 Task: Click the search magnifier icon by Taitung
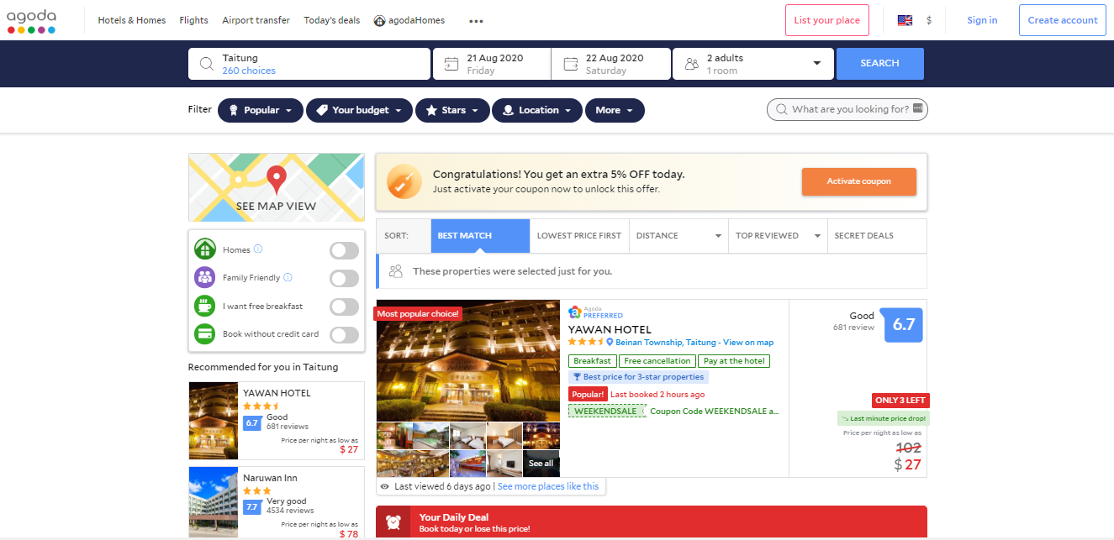tap(207, 64)
